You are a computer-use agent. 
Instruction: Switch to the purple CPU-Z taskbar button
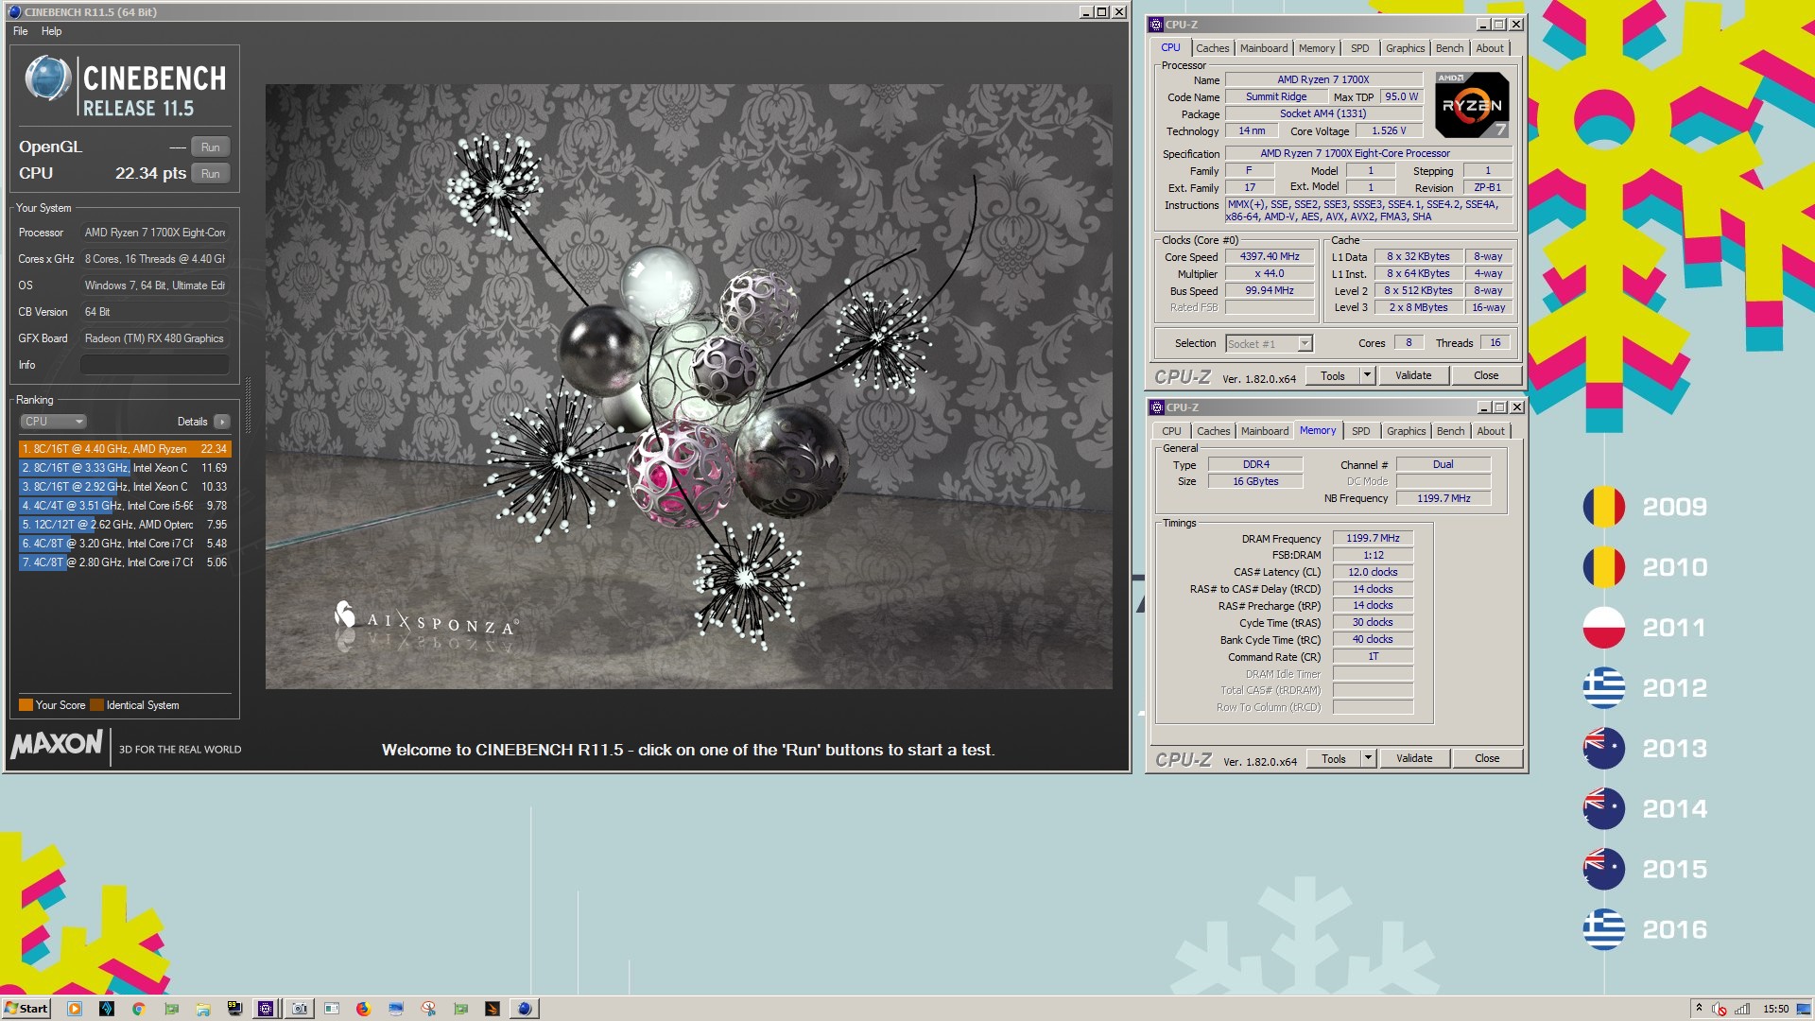266,1009
